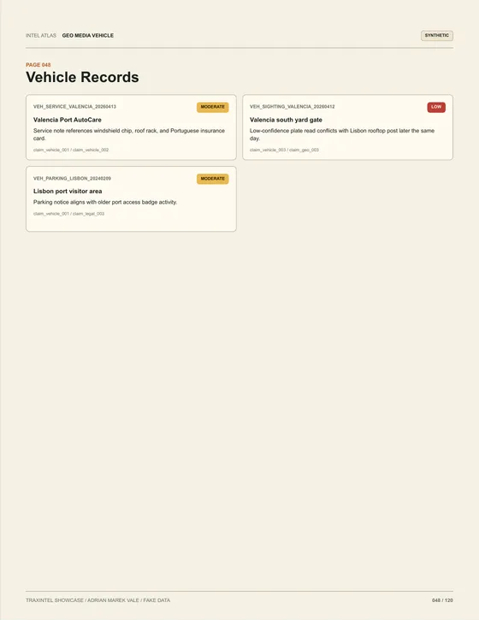Select the ID VEH_SIGHTING_VALENCIA_20260412
This screenshot has height=620, width=479.
coord(293,107)
